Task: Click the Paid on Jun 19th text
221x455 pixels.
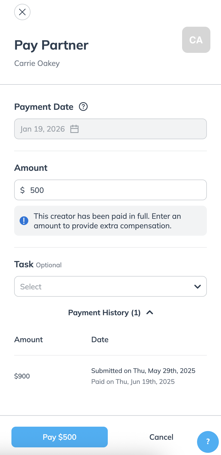Action: coord(133,381)
